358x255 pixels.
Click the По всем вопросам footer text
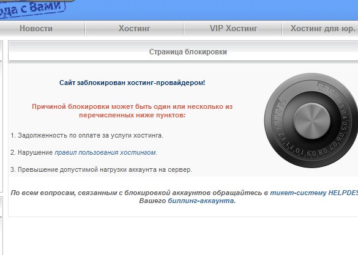tap(140, 193)
